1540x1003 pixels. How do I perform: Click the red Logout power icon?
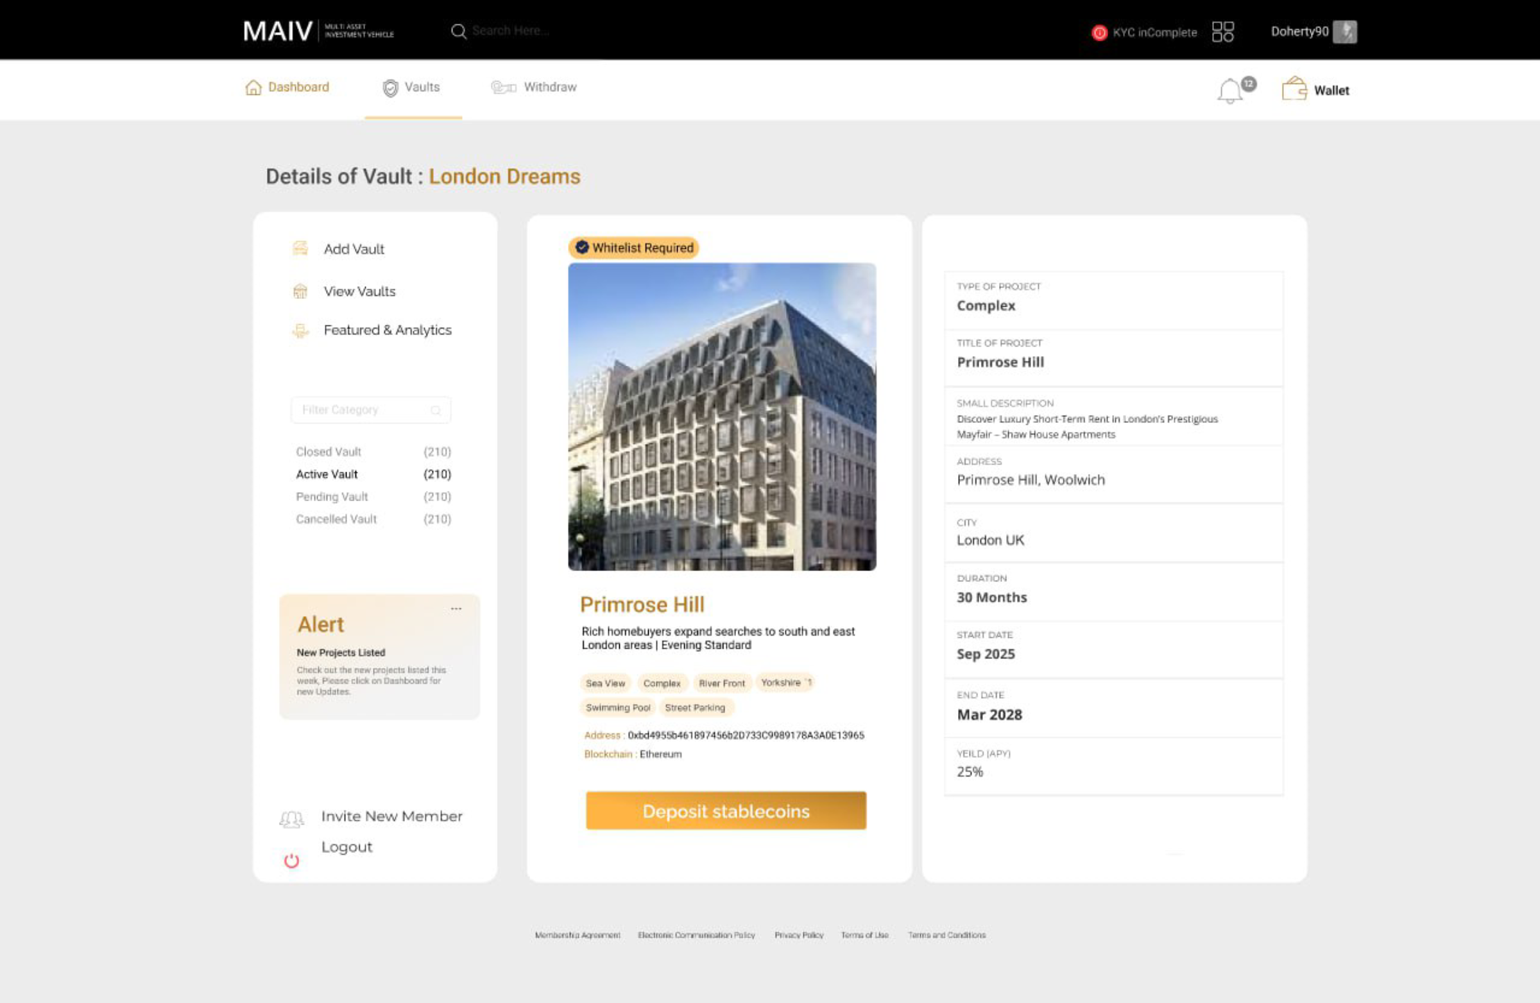point(291,861)
